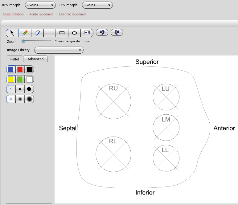Viewport: 238px width, 205px height.
Task: Choose the small solid brush size
Action: click(11, 89)
